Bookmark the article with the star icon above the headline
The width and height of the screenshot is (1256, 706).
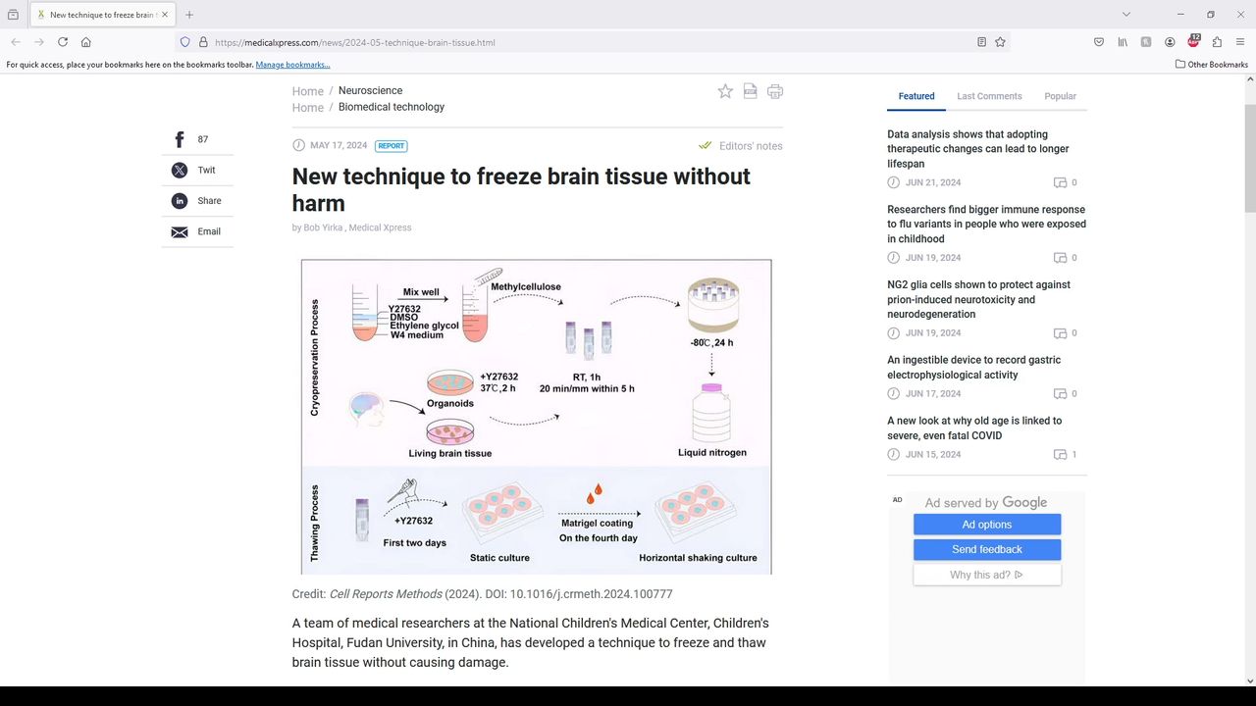click(x=725, y=91)
